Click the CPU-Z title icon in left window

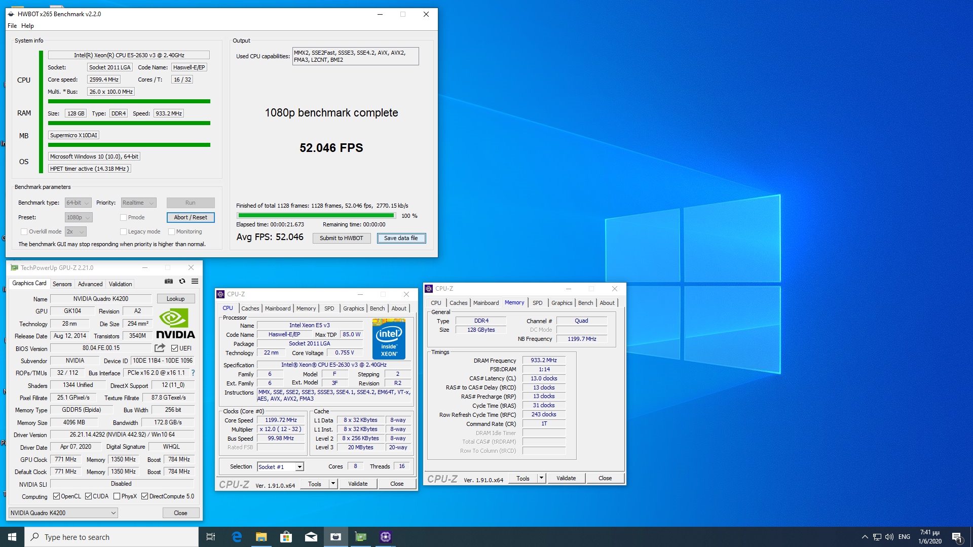pyautogui.click(x=220, y=294)
